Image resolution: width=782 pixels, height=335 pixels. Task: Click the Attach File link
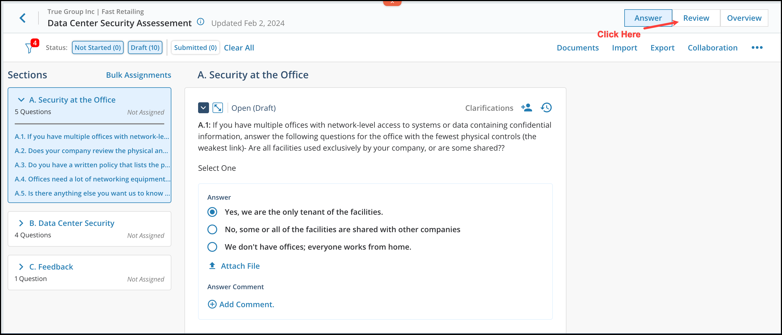click(240, 266)
